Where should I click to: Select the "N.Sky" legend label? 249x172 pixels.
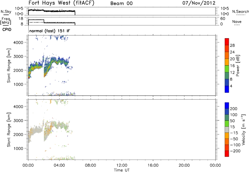(x=6, y=11)
